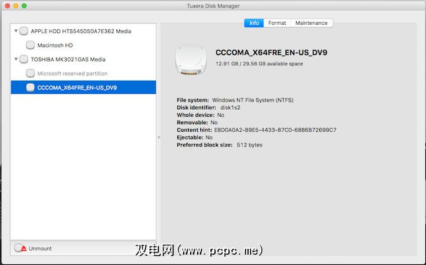This screenshot has height=265, width=426.
Task: Click the eject icon beside Unmount
Action: click(20, 248)
